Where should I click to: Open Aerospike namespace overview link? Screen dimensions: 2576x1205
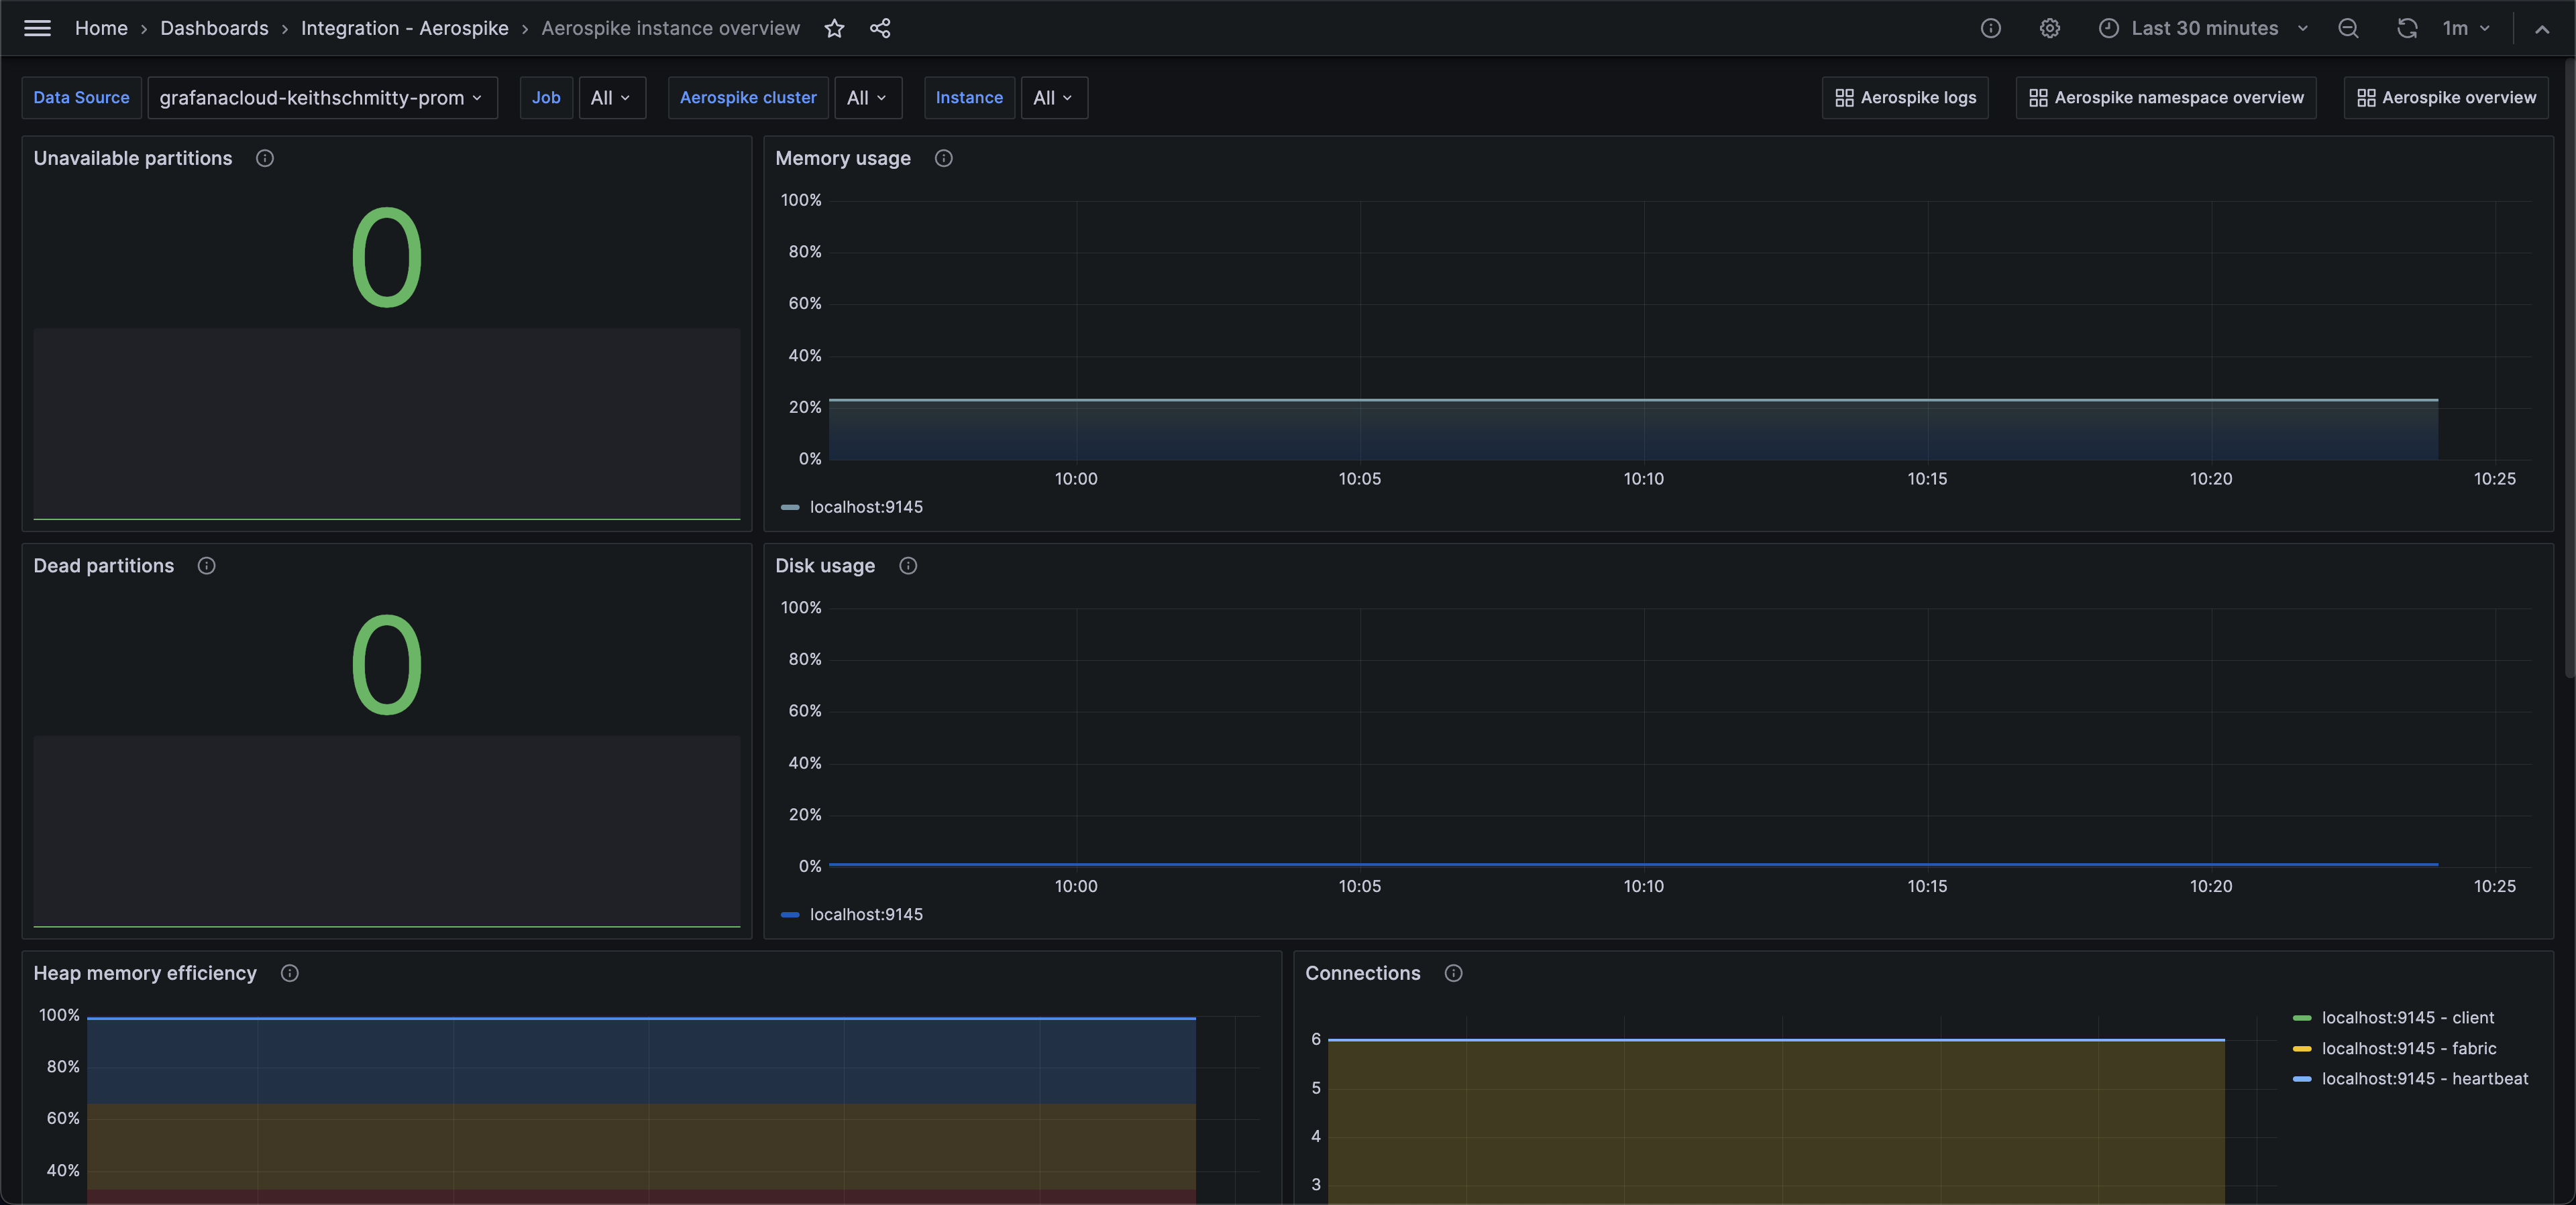click(2165, 98)
